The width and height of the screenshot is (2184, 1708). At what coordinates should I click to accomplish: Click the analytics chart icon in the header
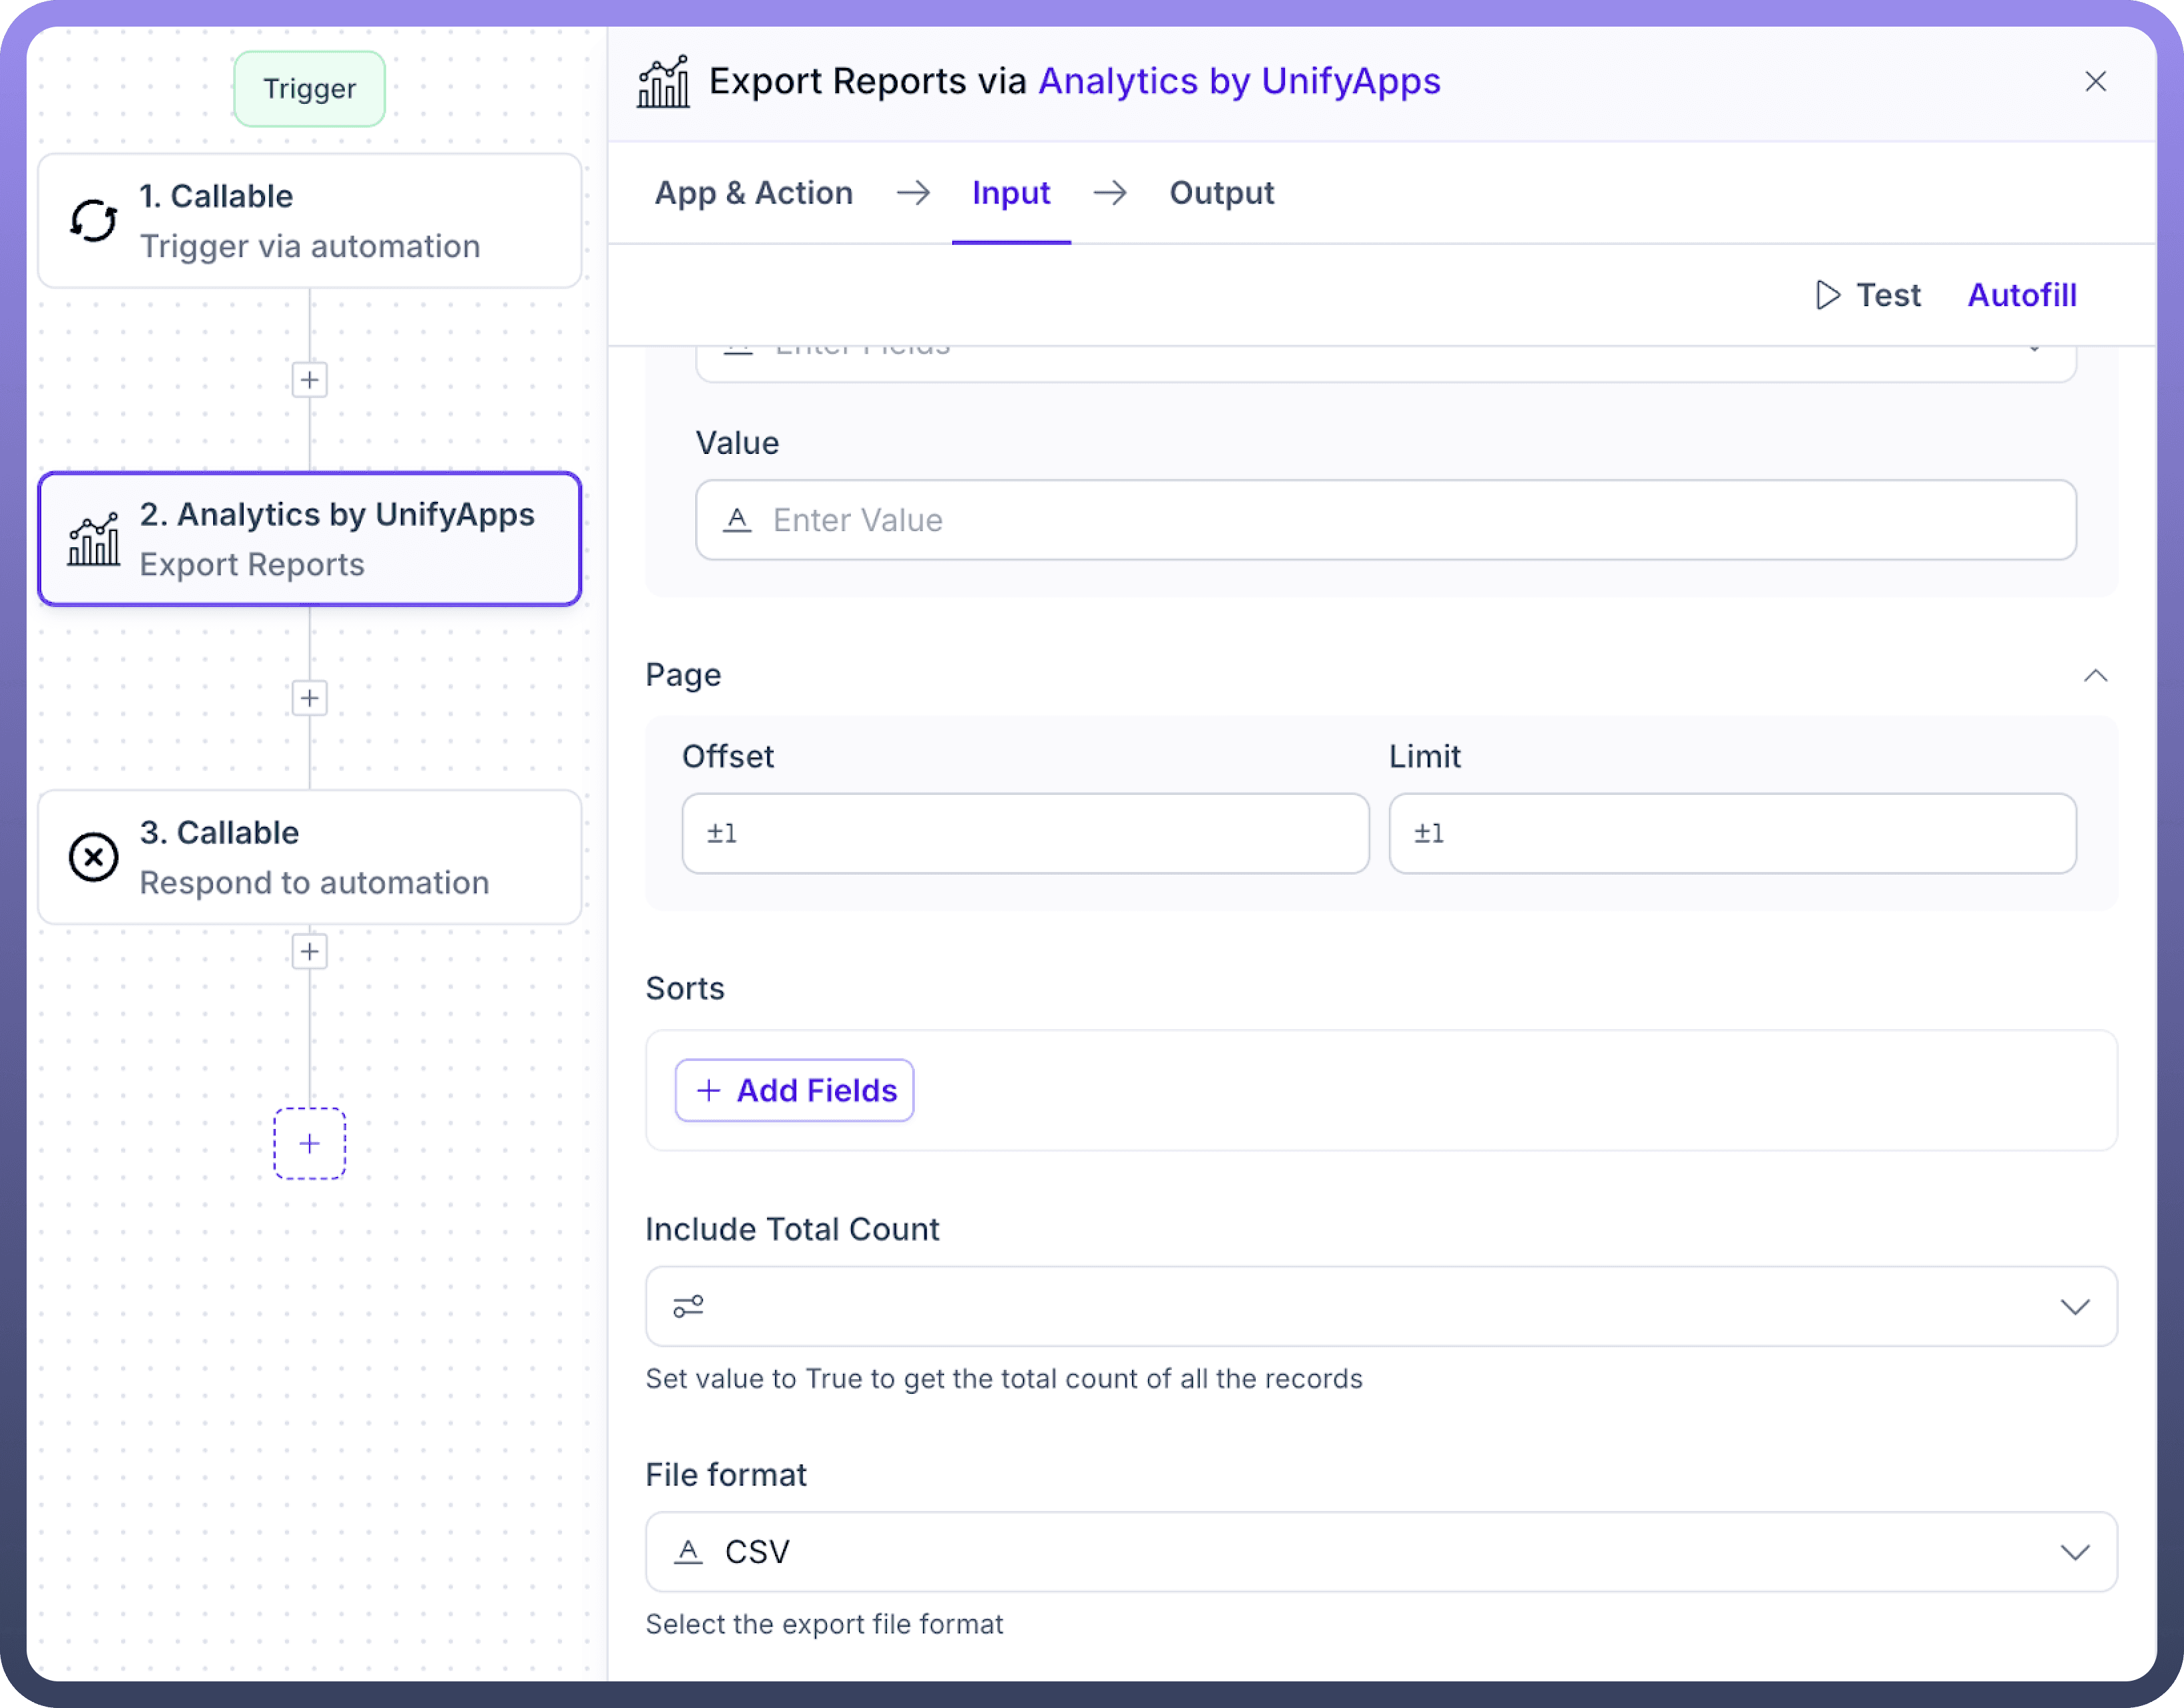click(663, 82)
